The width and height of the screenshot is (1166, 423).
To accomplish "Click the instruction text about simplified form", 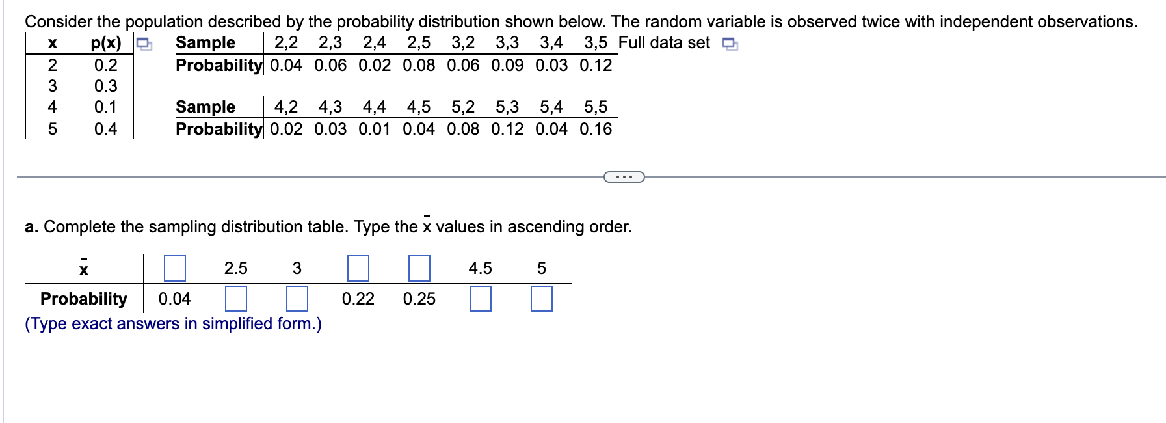I will [174, 323].
